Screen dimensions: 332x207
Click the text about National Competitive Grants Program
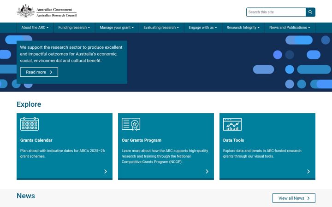click(x=165, y=156)
